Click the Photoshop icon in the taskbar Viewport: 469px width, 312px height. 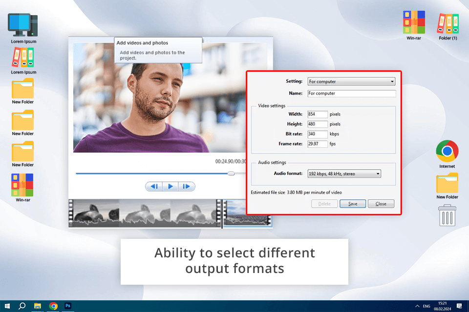click(68, 306)
